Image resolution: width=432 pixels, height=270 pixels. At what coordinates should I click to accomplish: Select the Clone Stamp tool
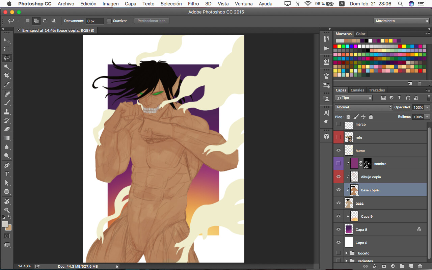click(7, 112)
